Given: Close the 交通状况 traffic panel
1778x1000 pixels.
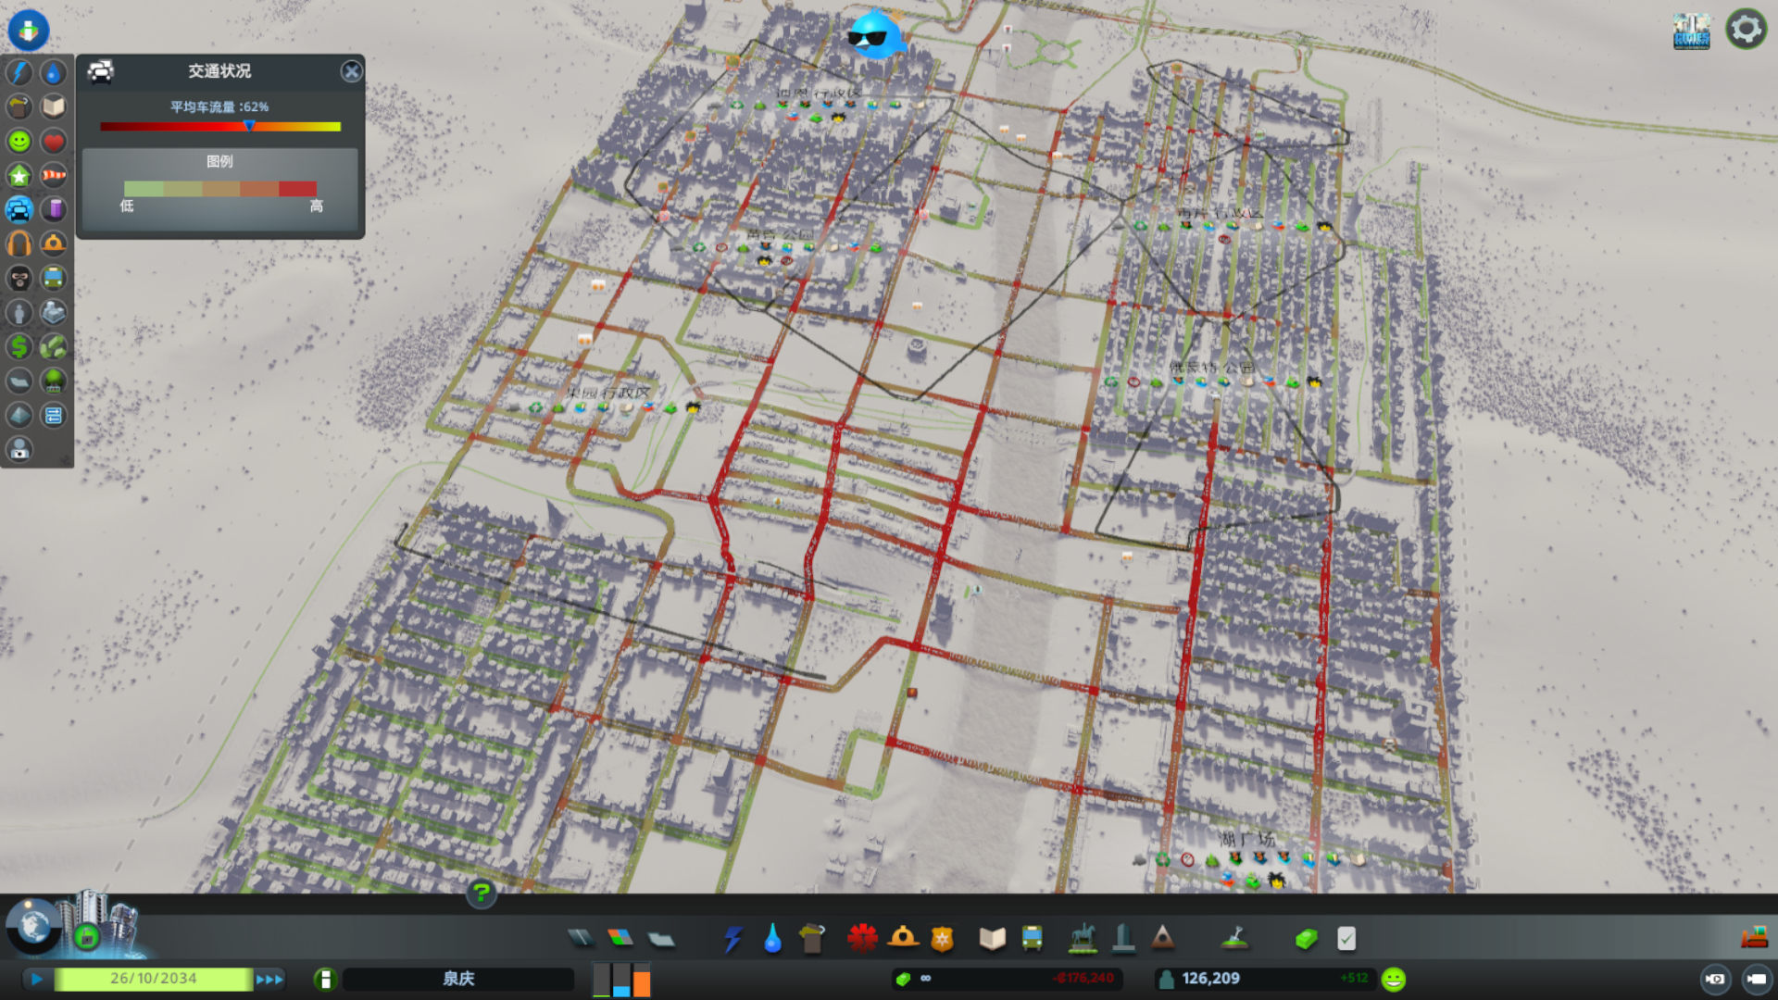Looking at the screenshot, I should pyautogui.click(x=351, y=71).
